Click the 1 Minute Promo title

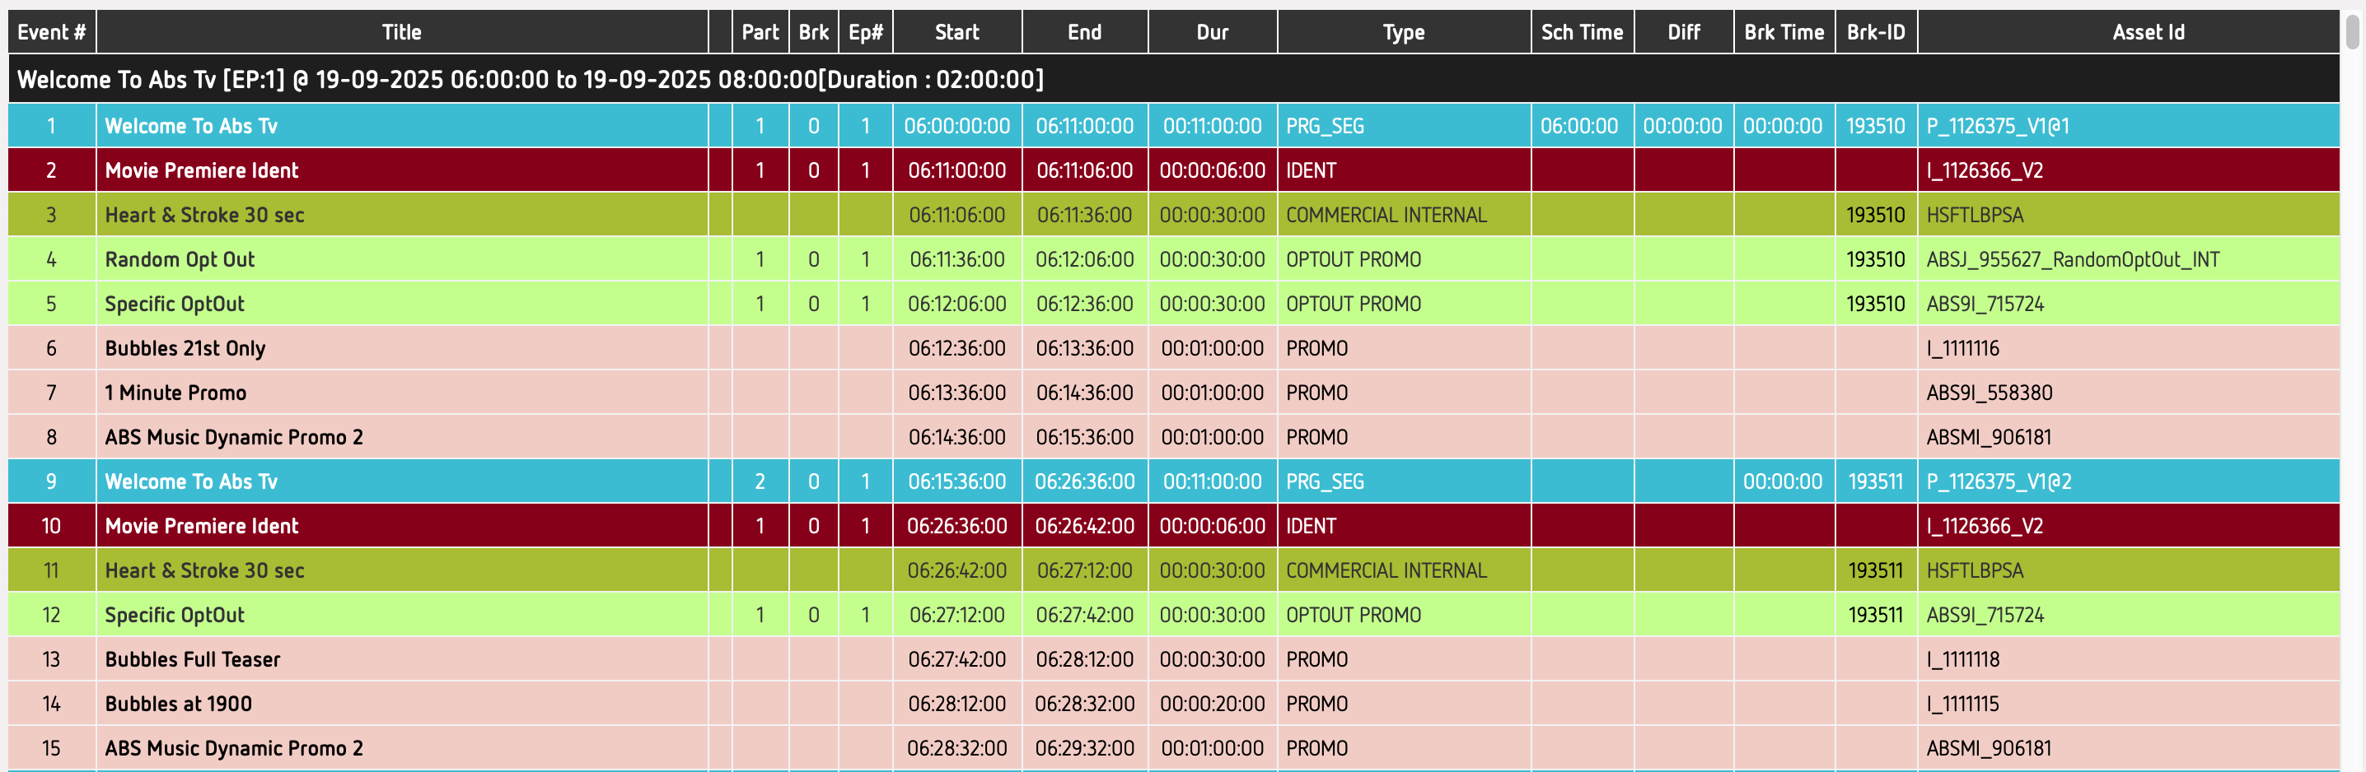(x=175, y=393)
